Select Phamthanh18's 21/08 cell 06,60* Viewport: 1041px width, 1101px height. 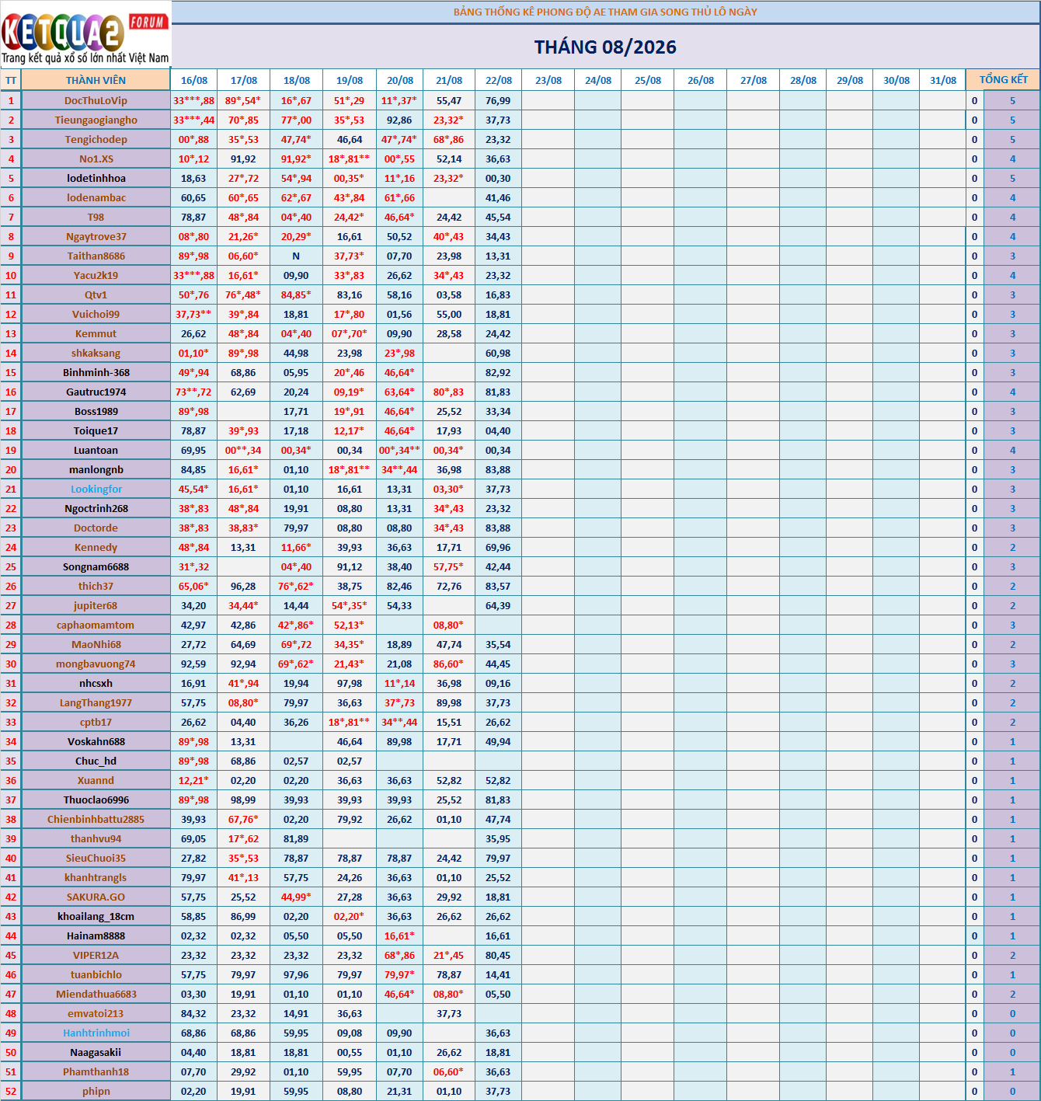449,1071
